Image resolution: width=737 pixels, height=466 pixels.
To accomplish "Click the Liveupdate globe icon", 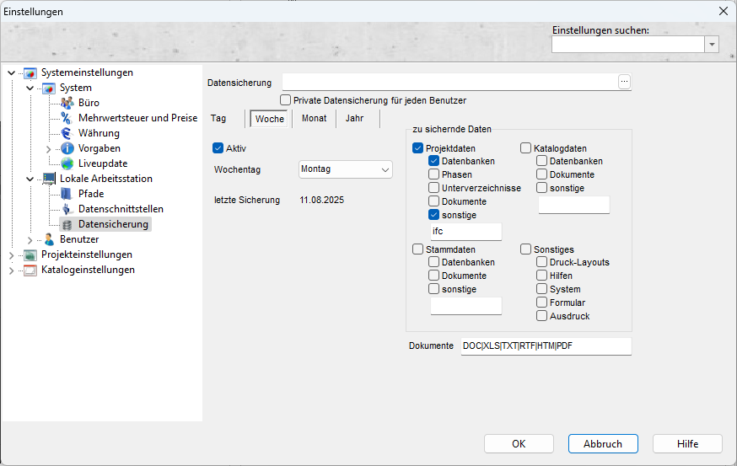I will click(x=67, y=163).
